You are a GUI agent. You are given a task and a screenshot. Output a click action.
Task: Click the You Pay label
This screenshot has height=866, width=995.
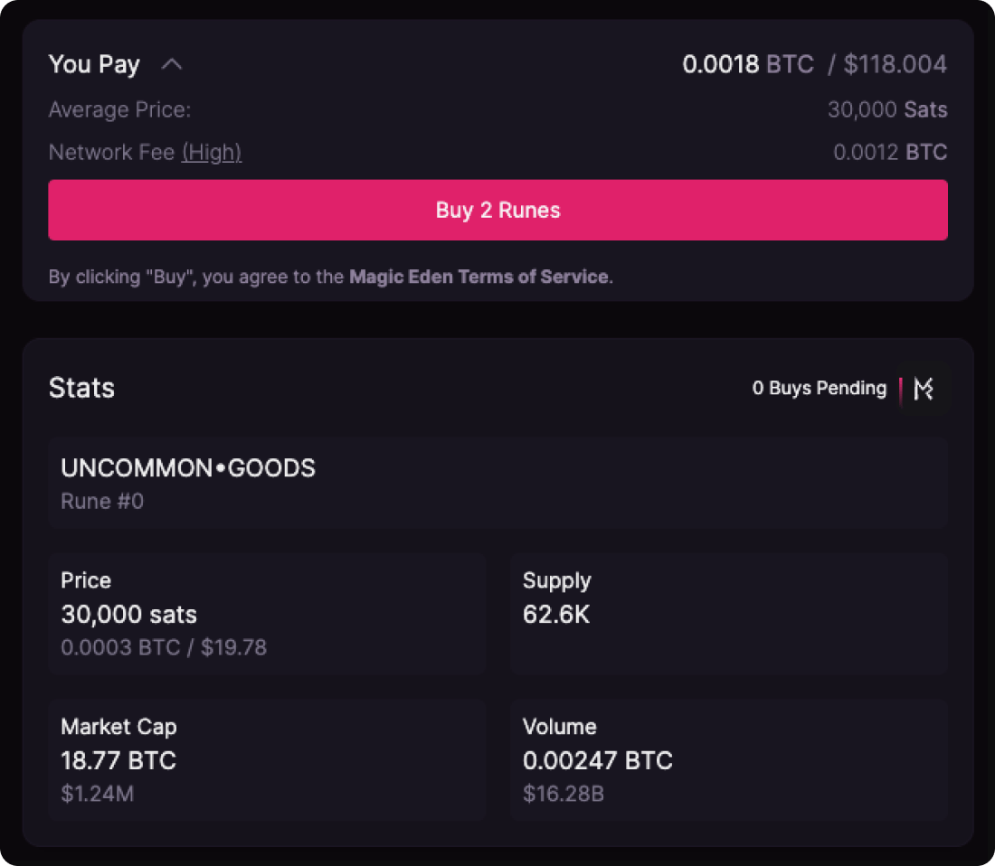94,65
